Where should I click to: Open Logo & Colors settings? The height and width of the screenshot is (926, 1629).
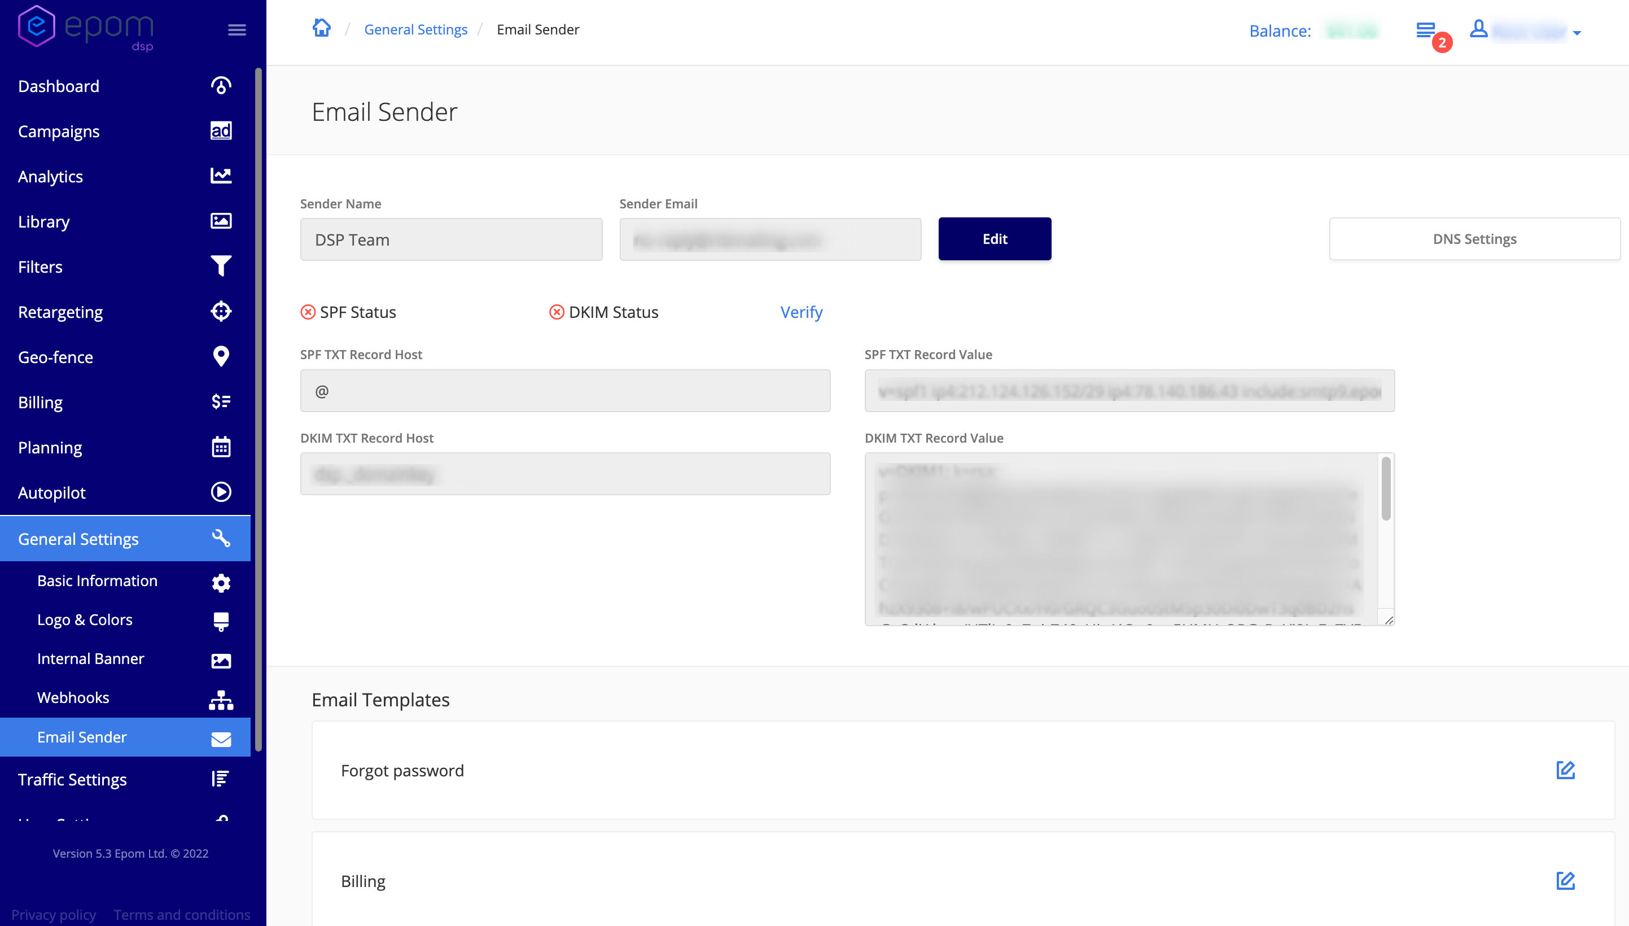point(85,619)
